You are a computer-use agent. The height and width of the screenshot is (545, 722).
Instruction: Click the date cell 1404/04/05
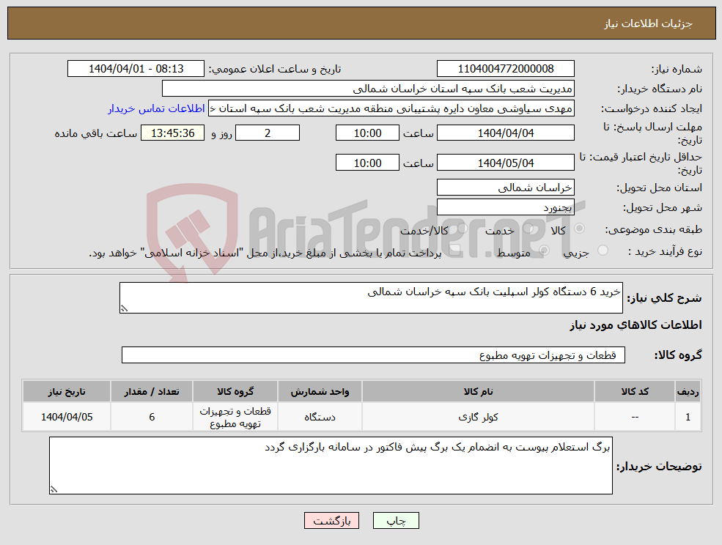67,417
